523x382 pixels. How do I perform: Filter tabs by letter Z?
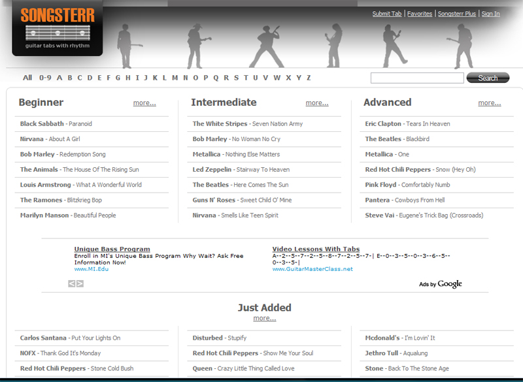coord(309,78)
